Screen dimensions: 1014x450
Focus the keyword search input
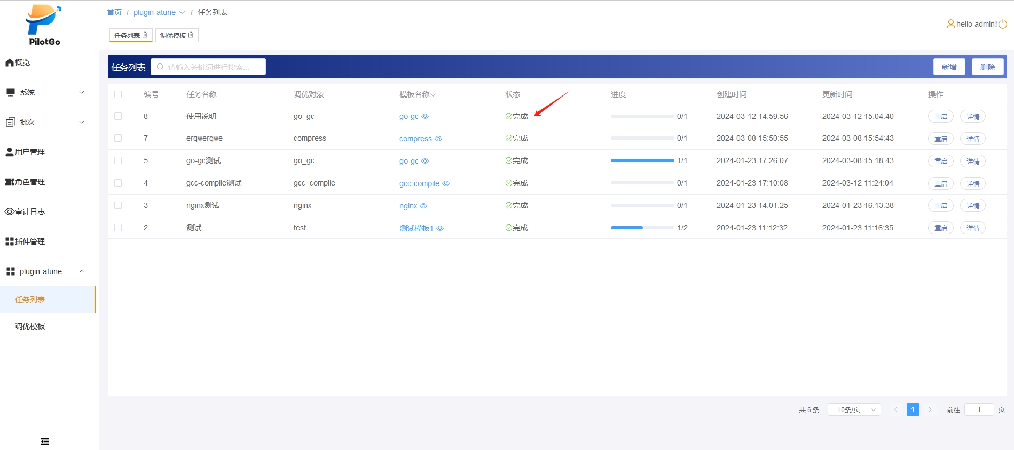coord(208,67)
